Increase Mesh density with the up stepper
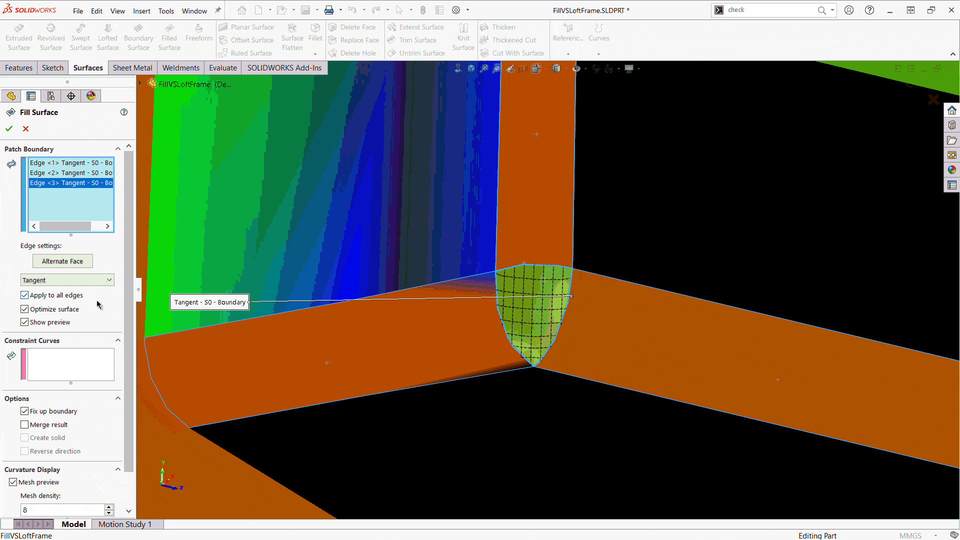Viewport: 960px width, 540px height. 109,507
